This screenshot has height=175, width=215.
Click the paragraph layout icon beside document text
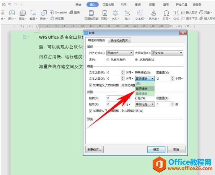pyautogui.click(x=25, y=37)
